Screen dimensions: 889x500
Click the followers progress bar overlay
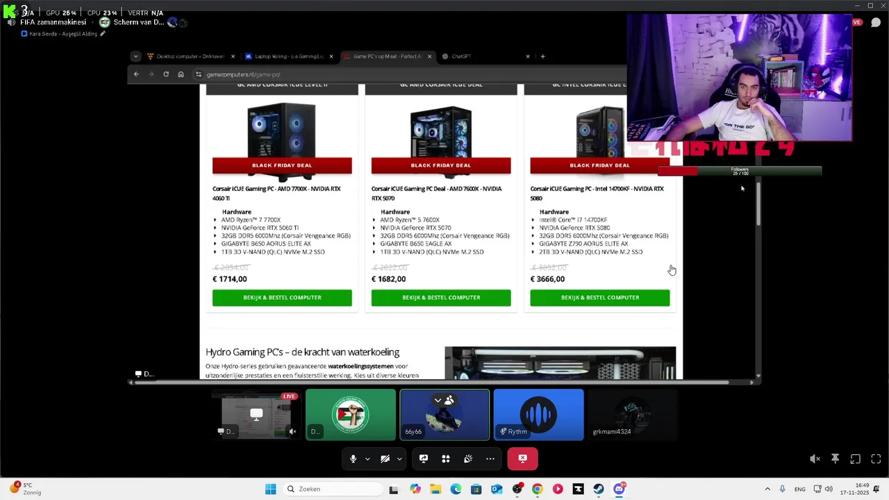coord(740,172)
